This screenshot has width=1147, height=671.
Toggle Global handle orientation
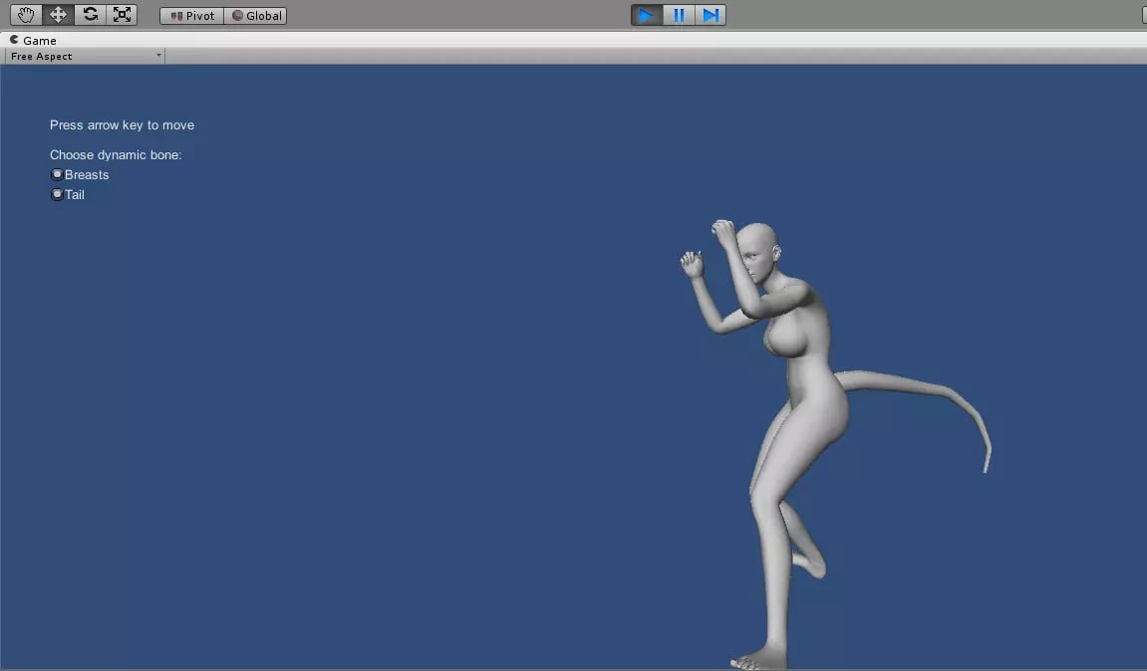[255, 15]
